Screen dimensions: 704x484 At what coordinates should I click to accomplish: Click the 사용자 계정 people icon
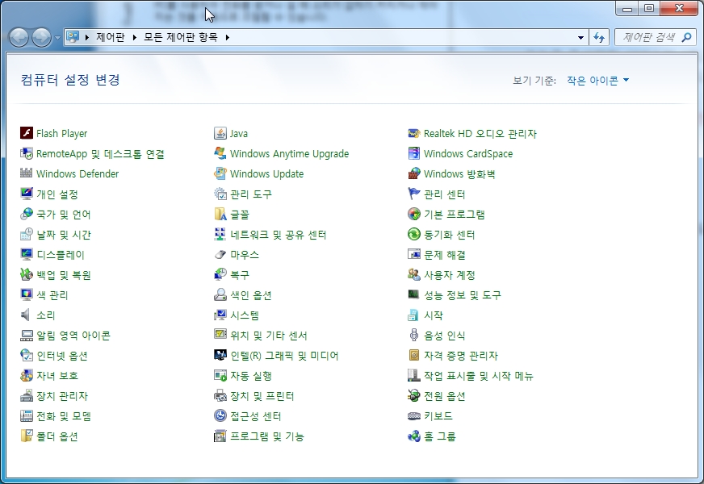[414, 274]
